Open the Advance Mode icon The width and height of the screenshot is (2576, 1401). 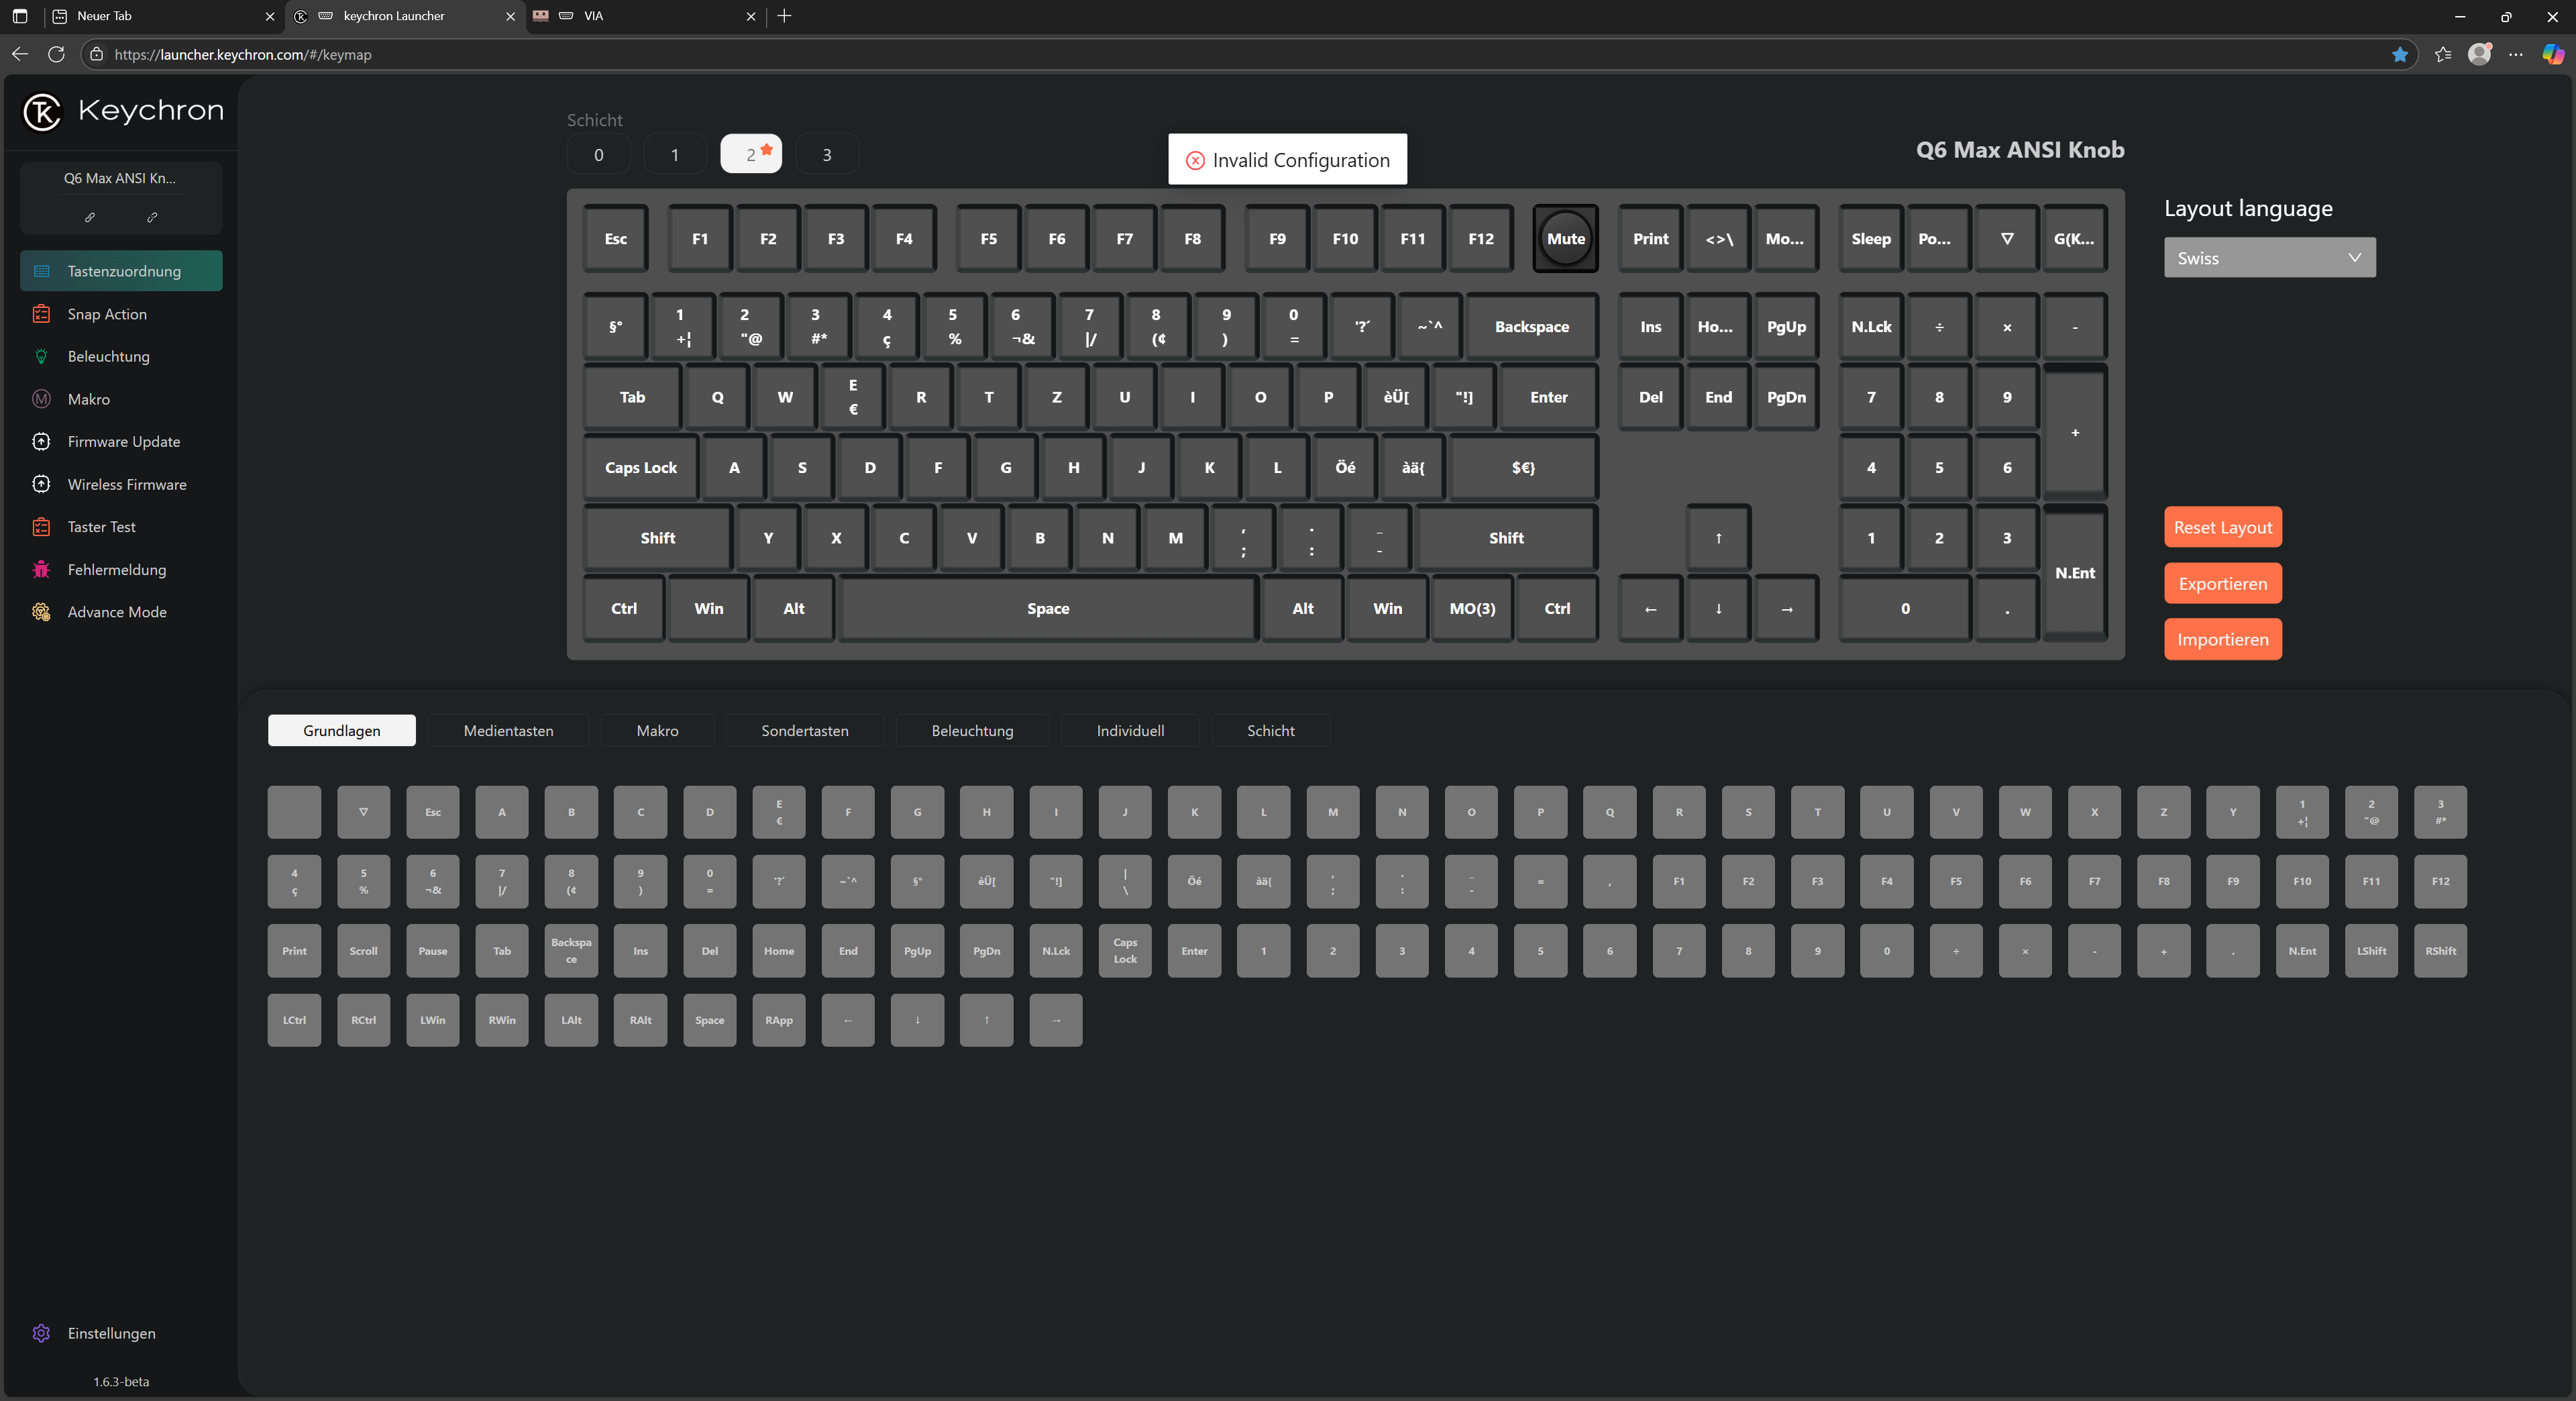tap(41, 612)
